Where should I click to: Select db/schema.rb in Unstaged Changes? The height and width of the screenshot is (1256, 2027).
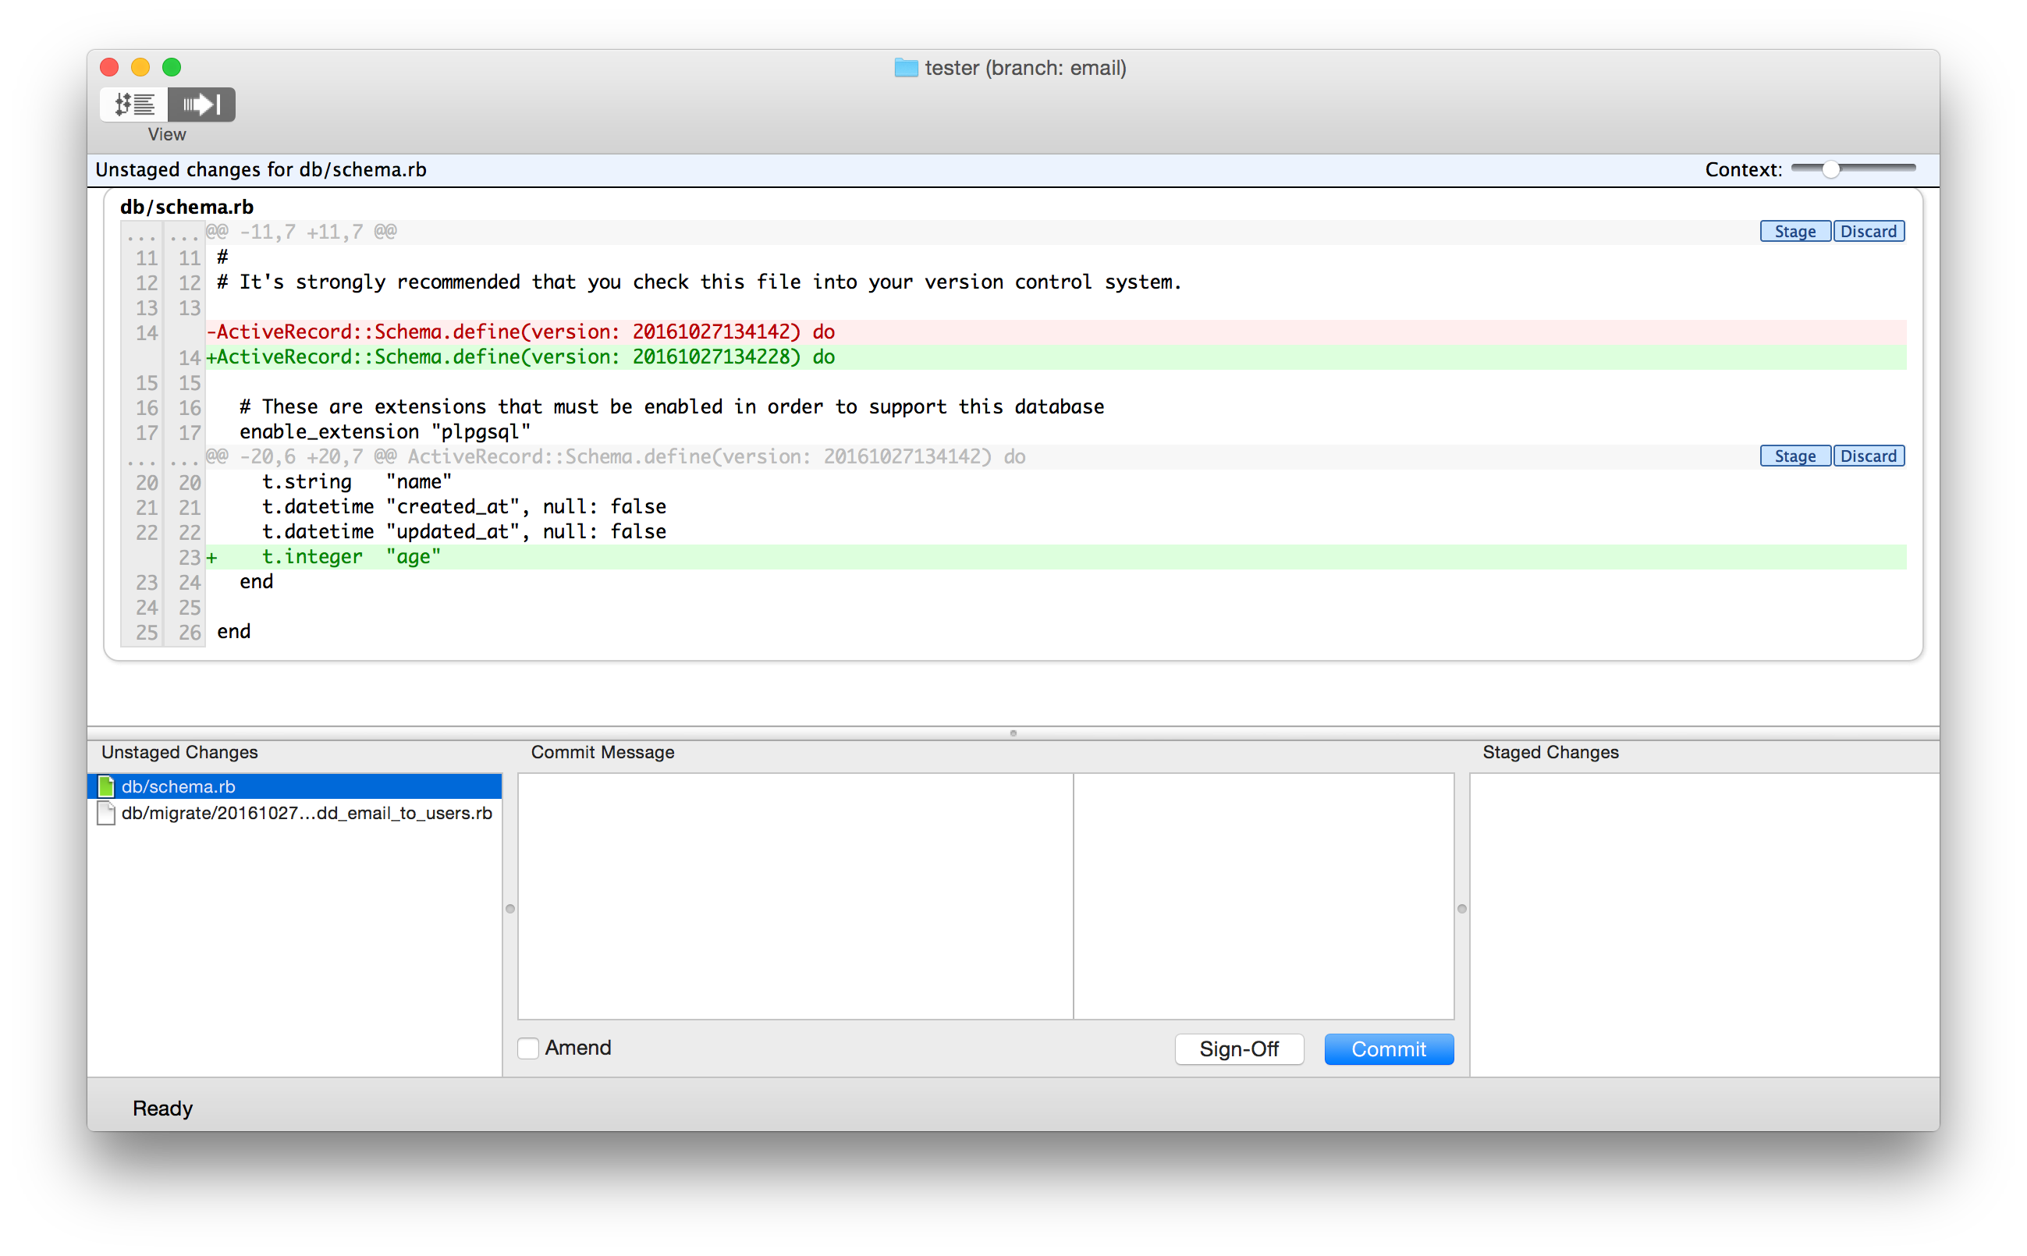[179, 786]
